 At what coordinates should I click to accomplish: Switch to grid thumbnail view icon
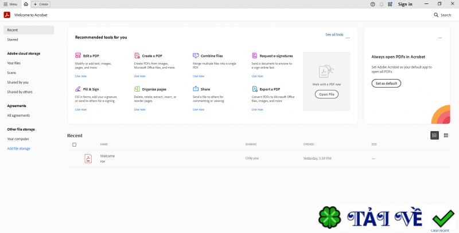pos(446,135)
